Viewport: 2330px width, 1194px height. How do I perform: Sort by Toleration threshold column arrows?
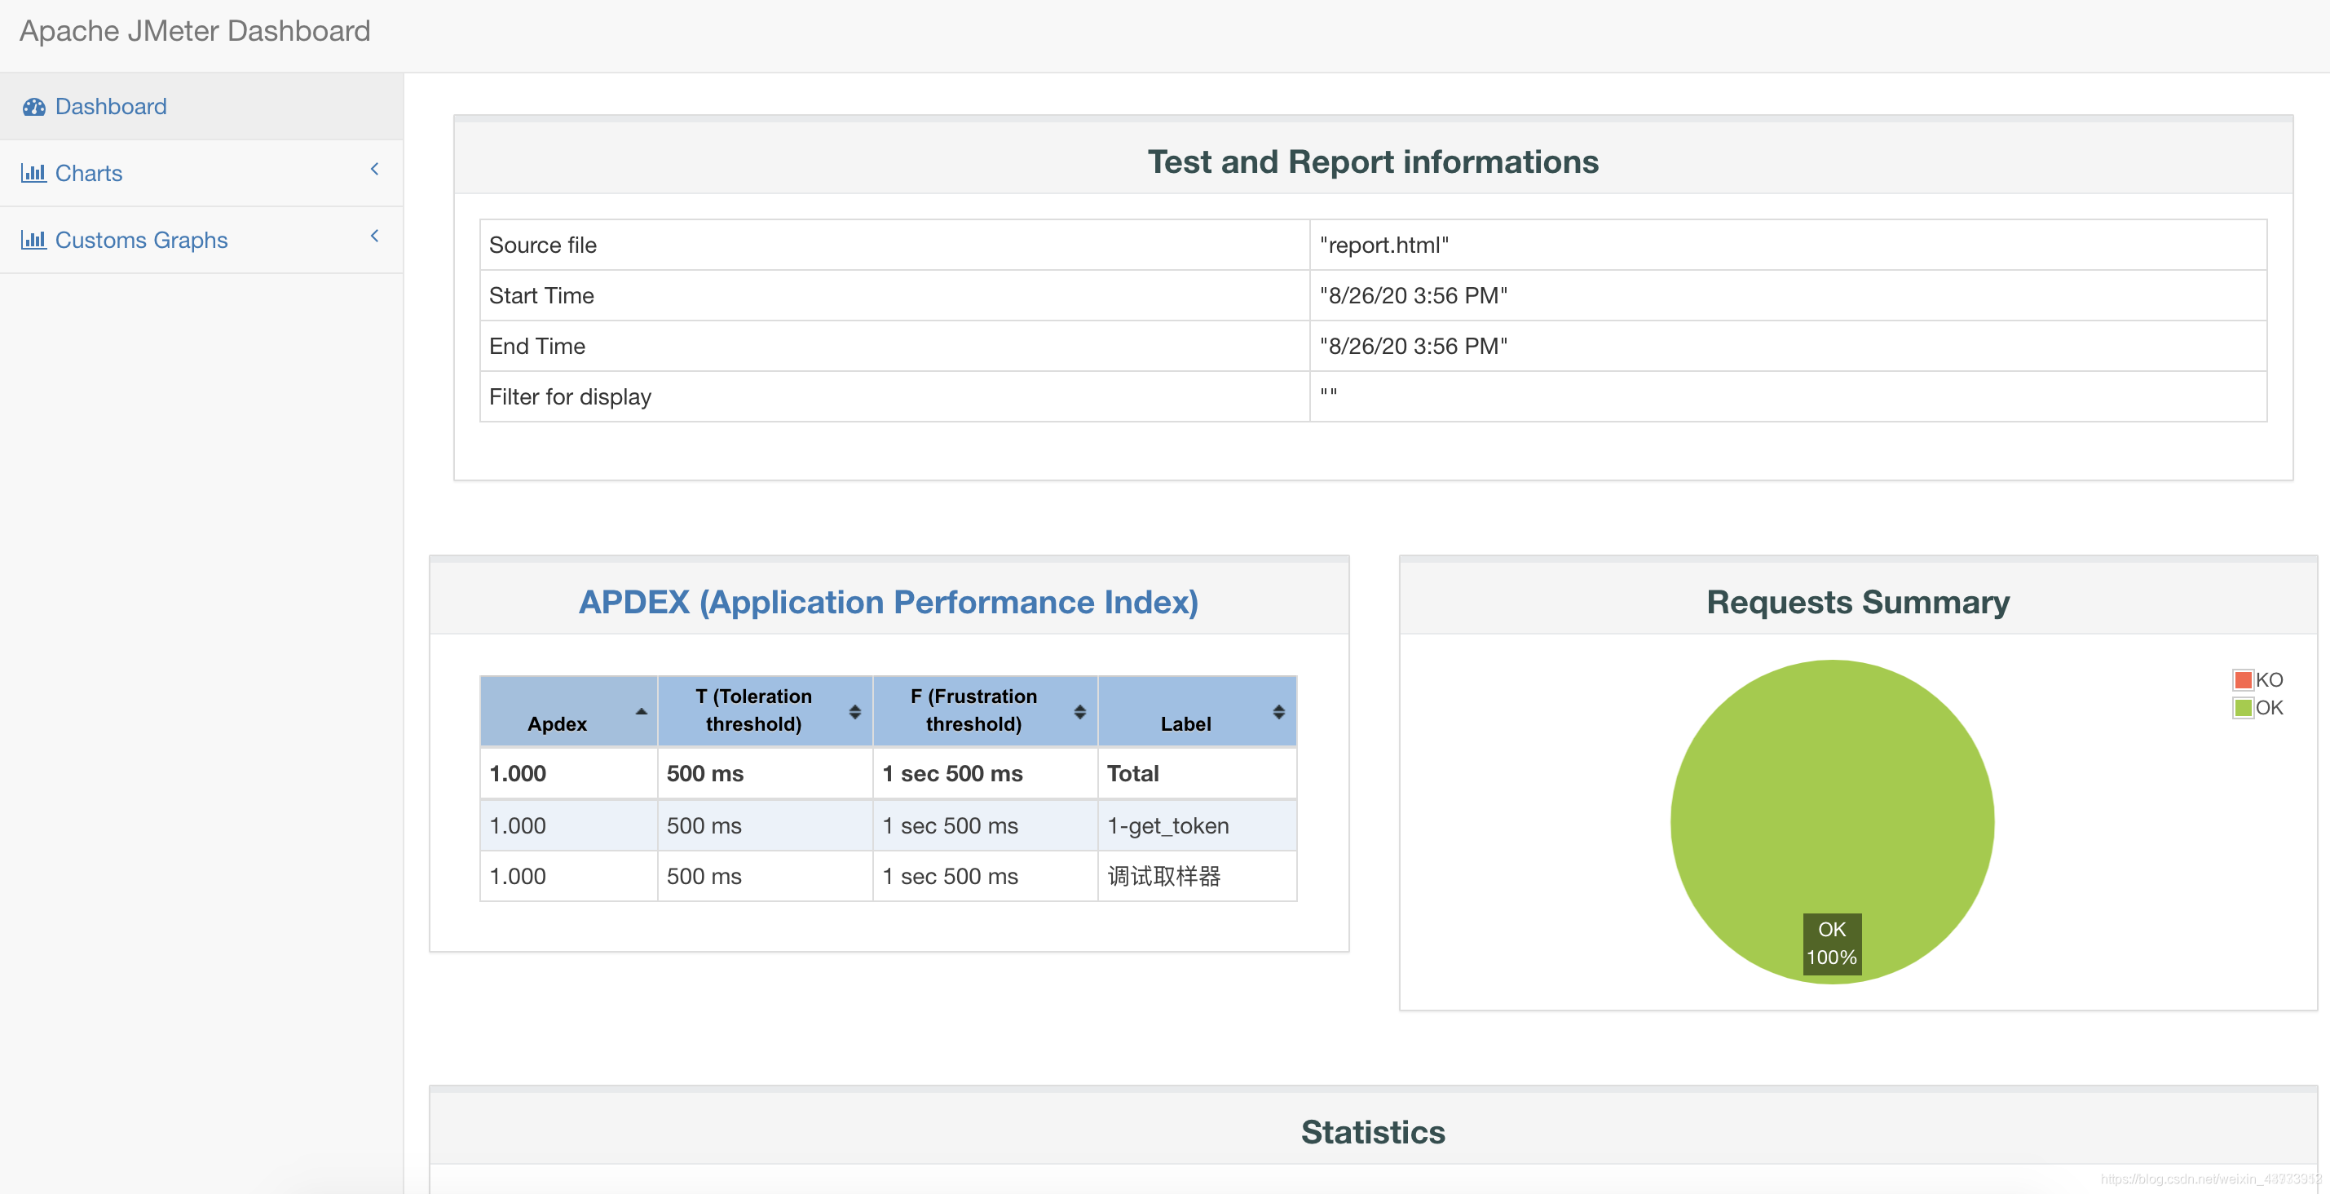[x=854, y=712]
